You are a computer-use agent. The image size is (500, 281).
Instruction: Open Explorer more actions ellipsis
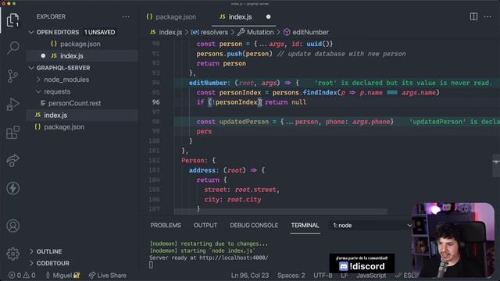(x=126, y=16)
